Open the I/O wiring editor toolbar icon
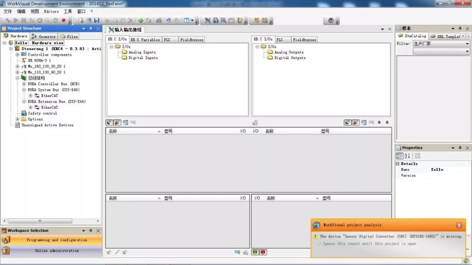The height and width of the screenshot is (265, 472). (x=208, y=21)
